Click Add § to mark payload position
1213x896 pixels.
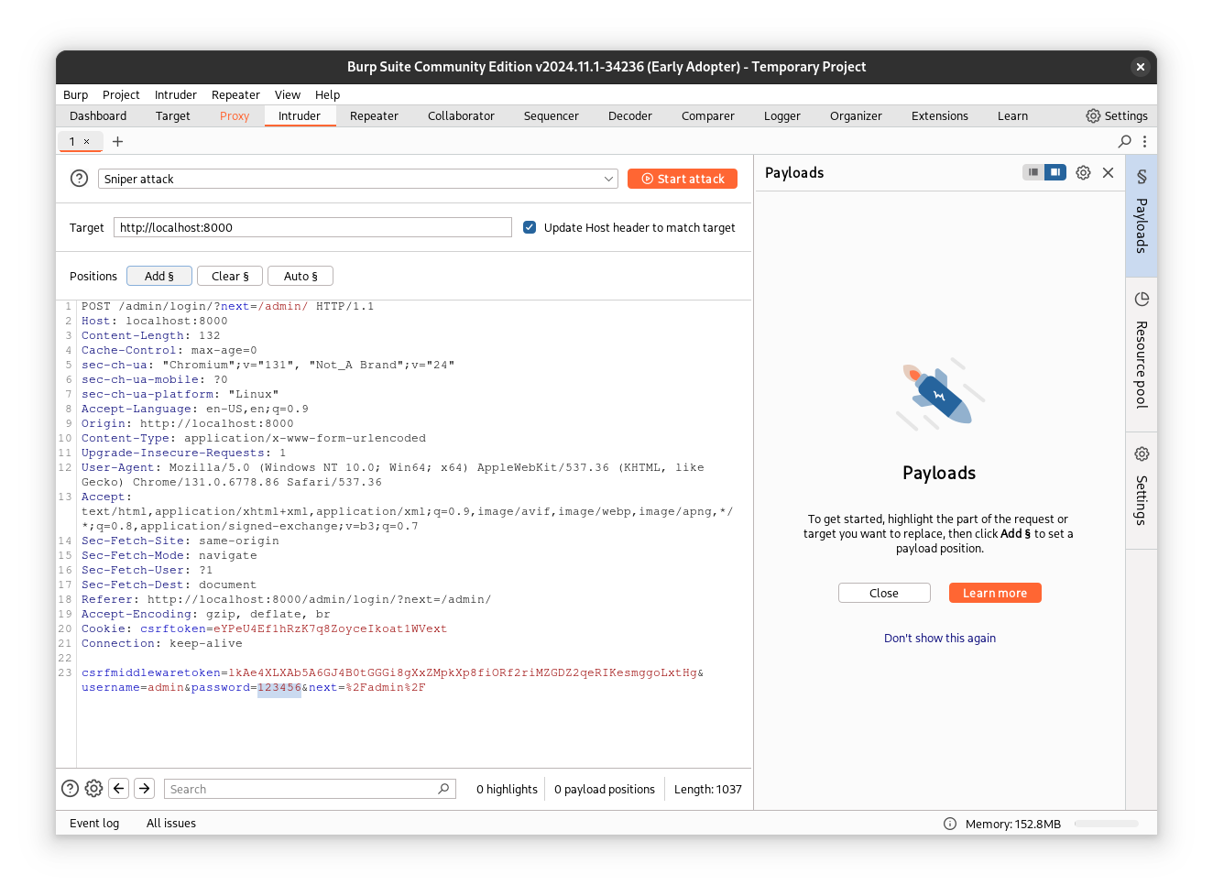[159, 276]
